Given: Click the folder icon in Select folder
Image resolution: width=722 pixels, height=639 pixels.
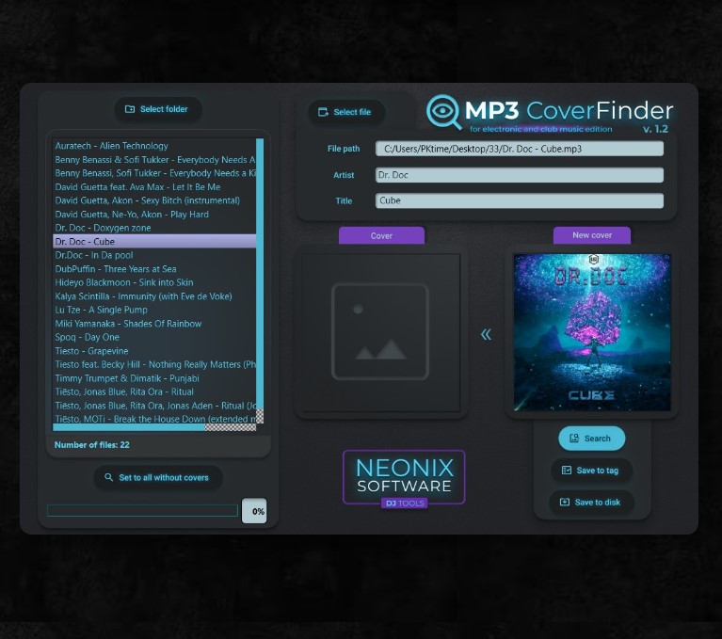Looking at the screenshot, I should tap(130, 109).
